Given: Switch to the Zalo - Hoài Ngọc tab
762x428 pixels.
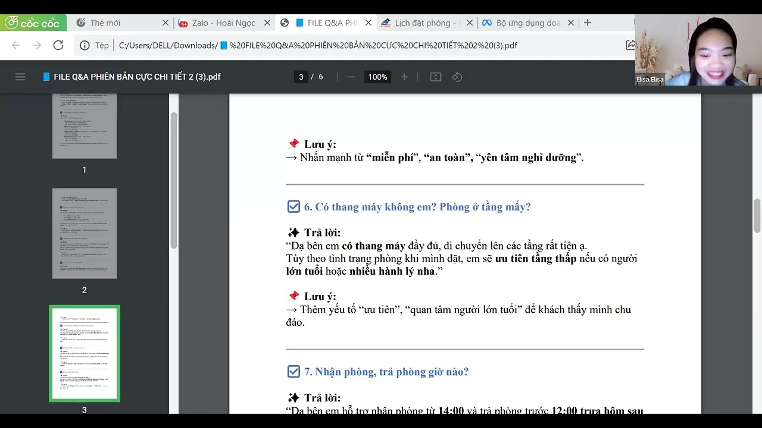Looking at the screenshot, I should 223,23.
